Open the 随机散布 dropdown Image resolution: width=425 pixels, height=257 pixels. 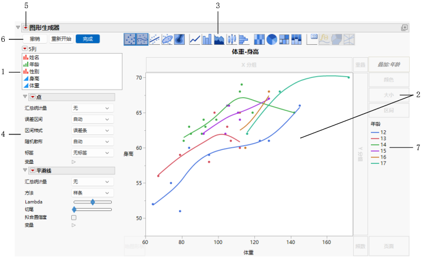click(x=92, y=141)
